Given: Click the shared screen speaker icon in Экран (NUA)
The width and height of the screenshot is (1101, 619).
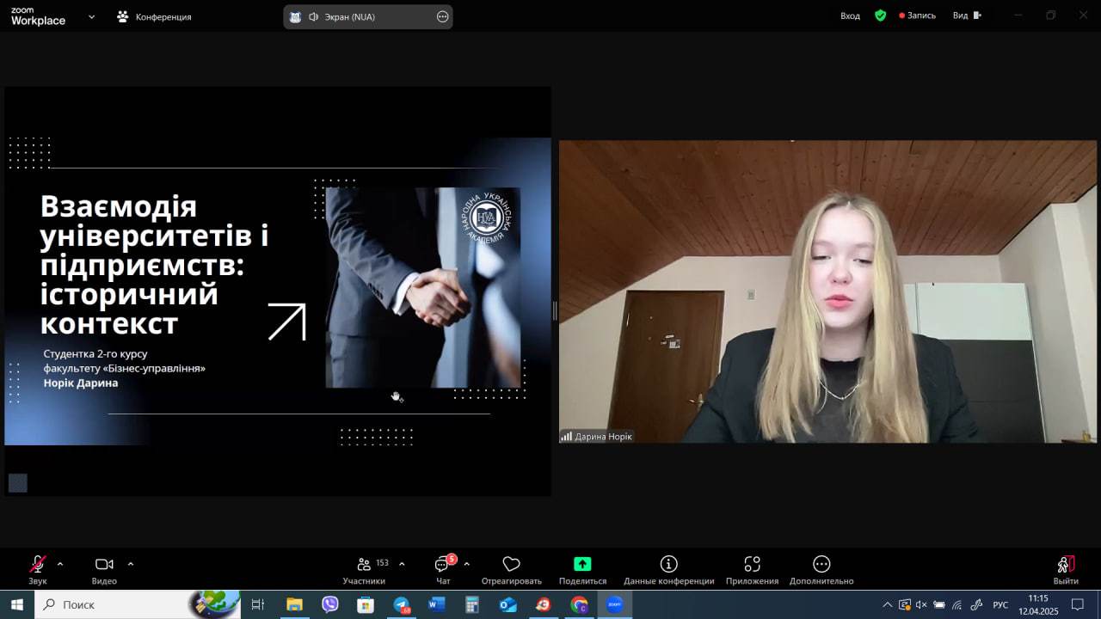Looking at the screenshot, I should pyautogui.click(x=313, y=16).
